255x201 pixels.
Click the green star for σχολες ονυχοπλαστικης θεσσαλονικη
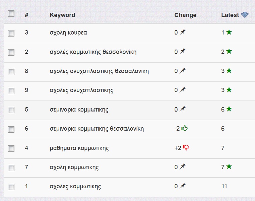tap(229, 71)
